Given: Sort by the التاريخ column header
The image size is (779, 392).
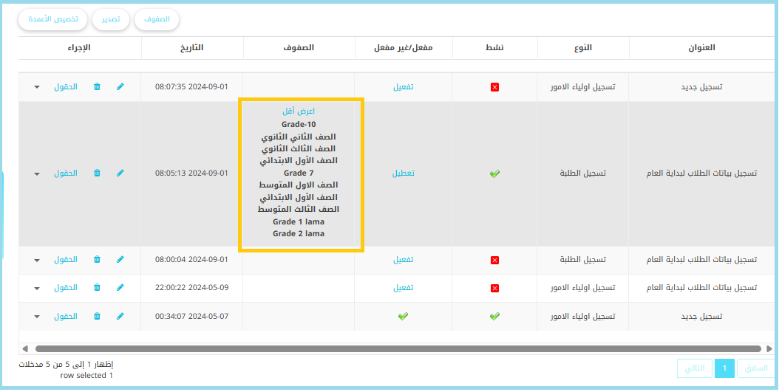Looking at the screenshot, I should tap(191, 48).
